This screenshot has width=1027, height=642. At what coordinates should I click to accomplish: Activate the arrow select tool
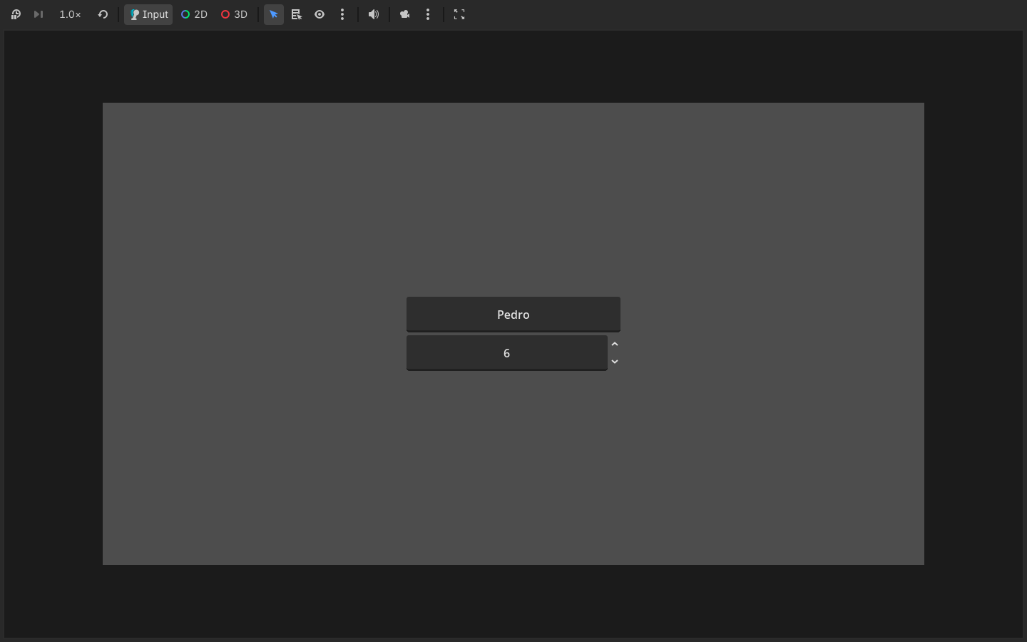point(274,14)
